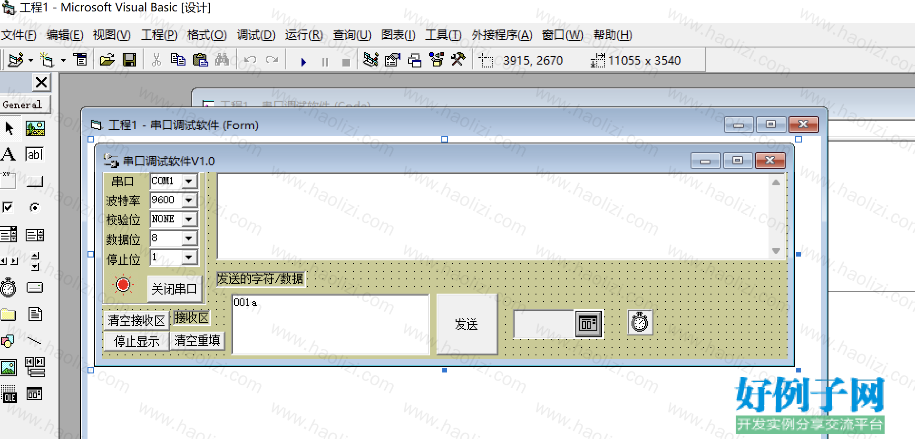Click the receive area scrollbar up arrow
Viewport: 915px width, 439px height.
pyautogui.click(x=776, y=182)
